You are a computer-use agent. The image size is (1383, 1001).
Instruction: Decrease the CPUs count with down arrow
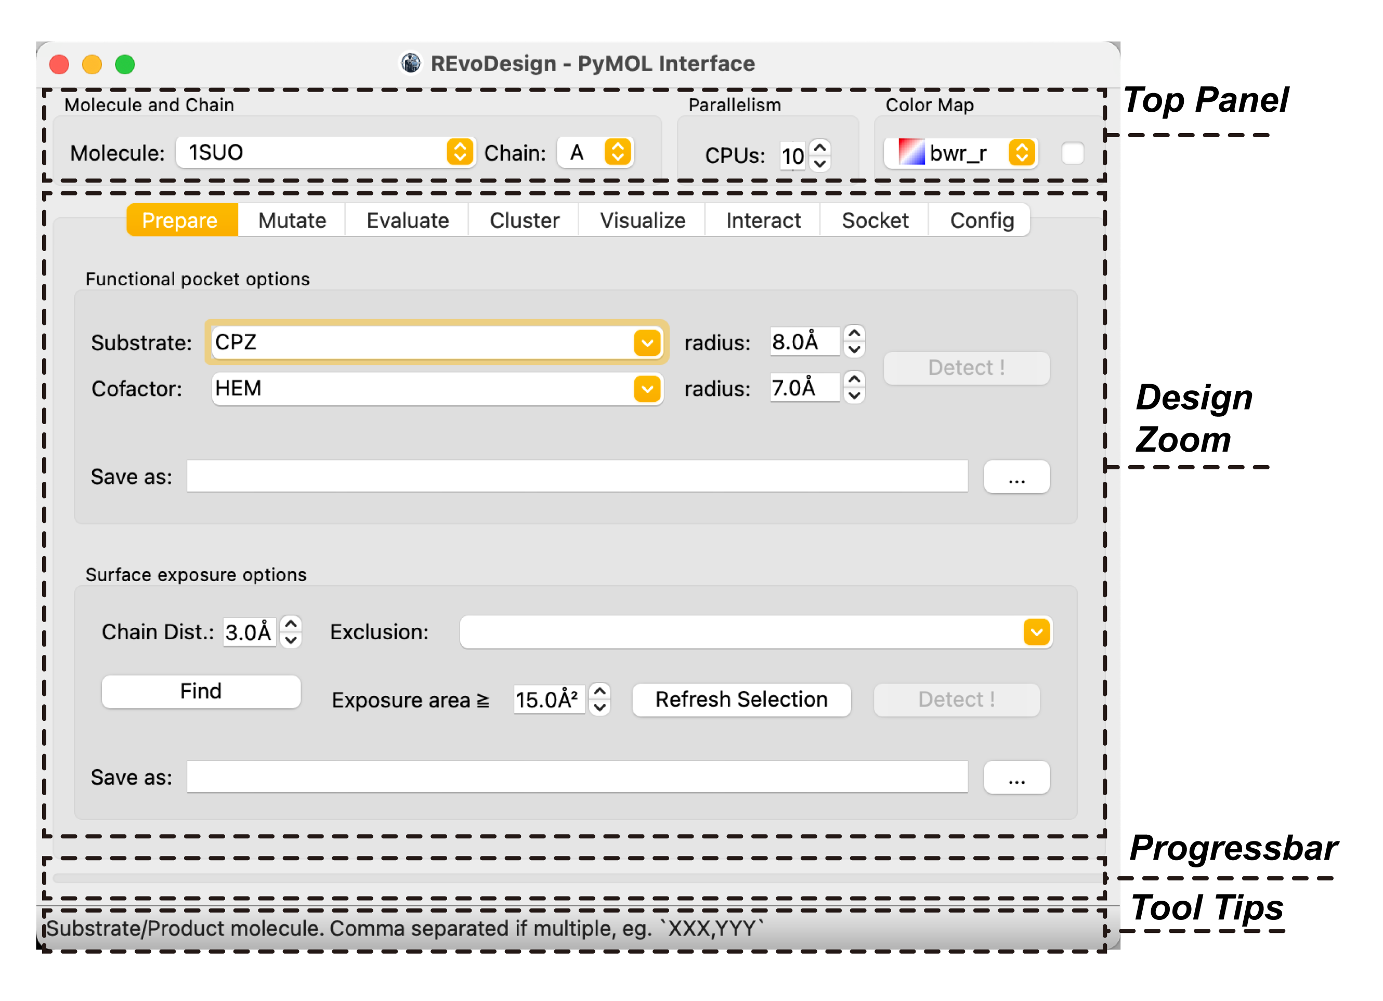tap(821, 163)
